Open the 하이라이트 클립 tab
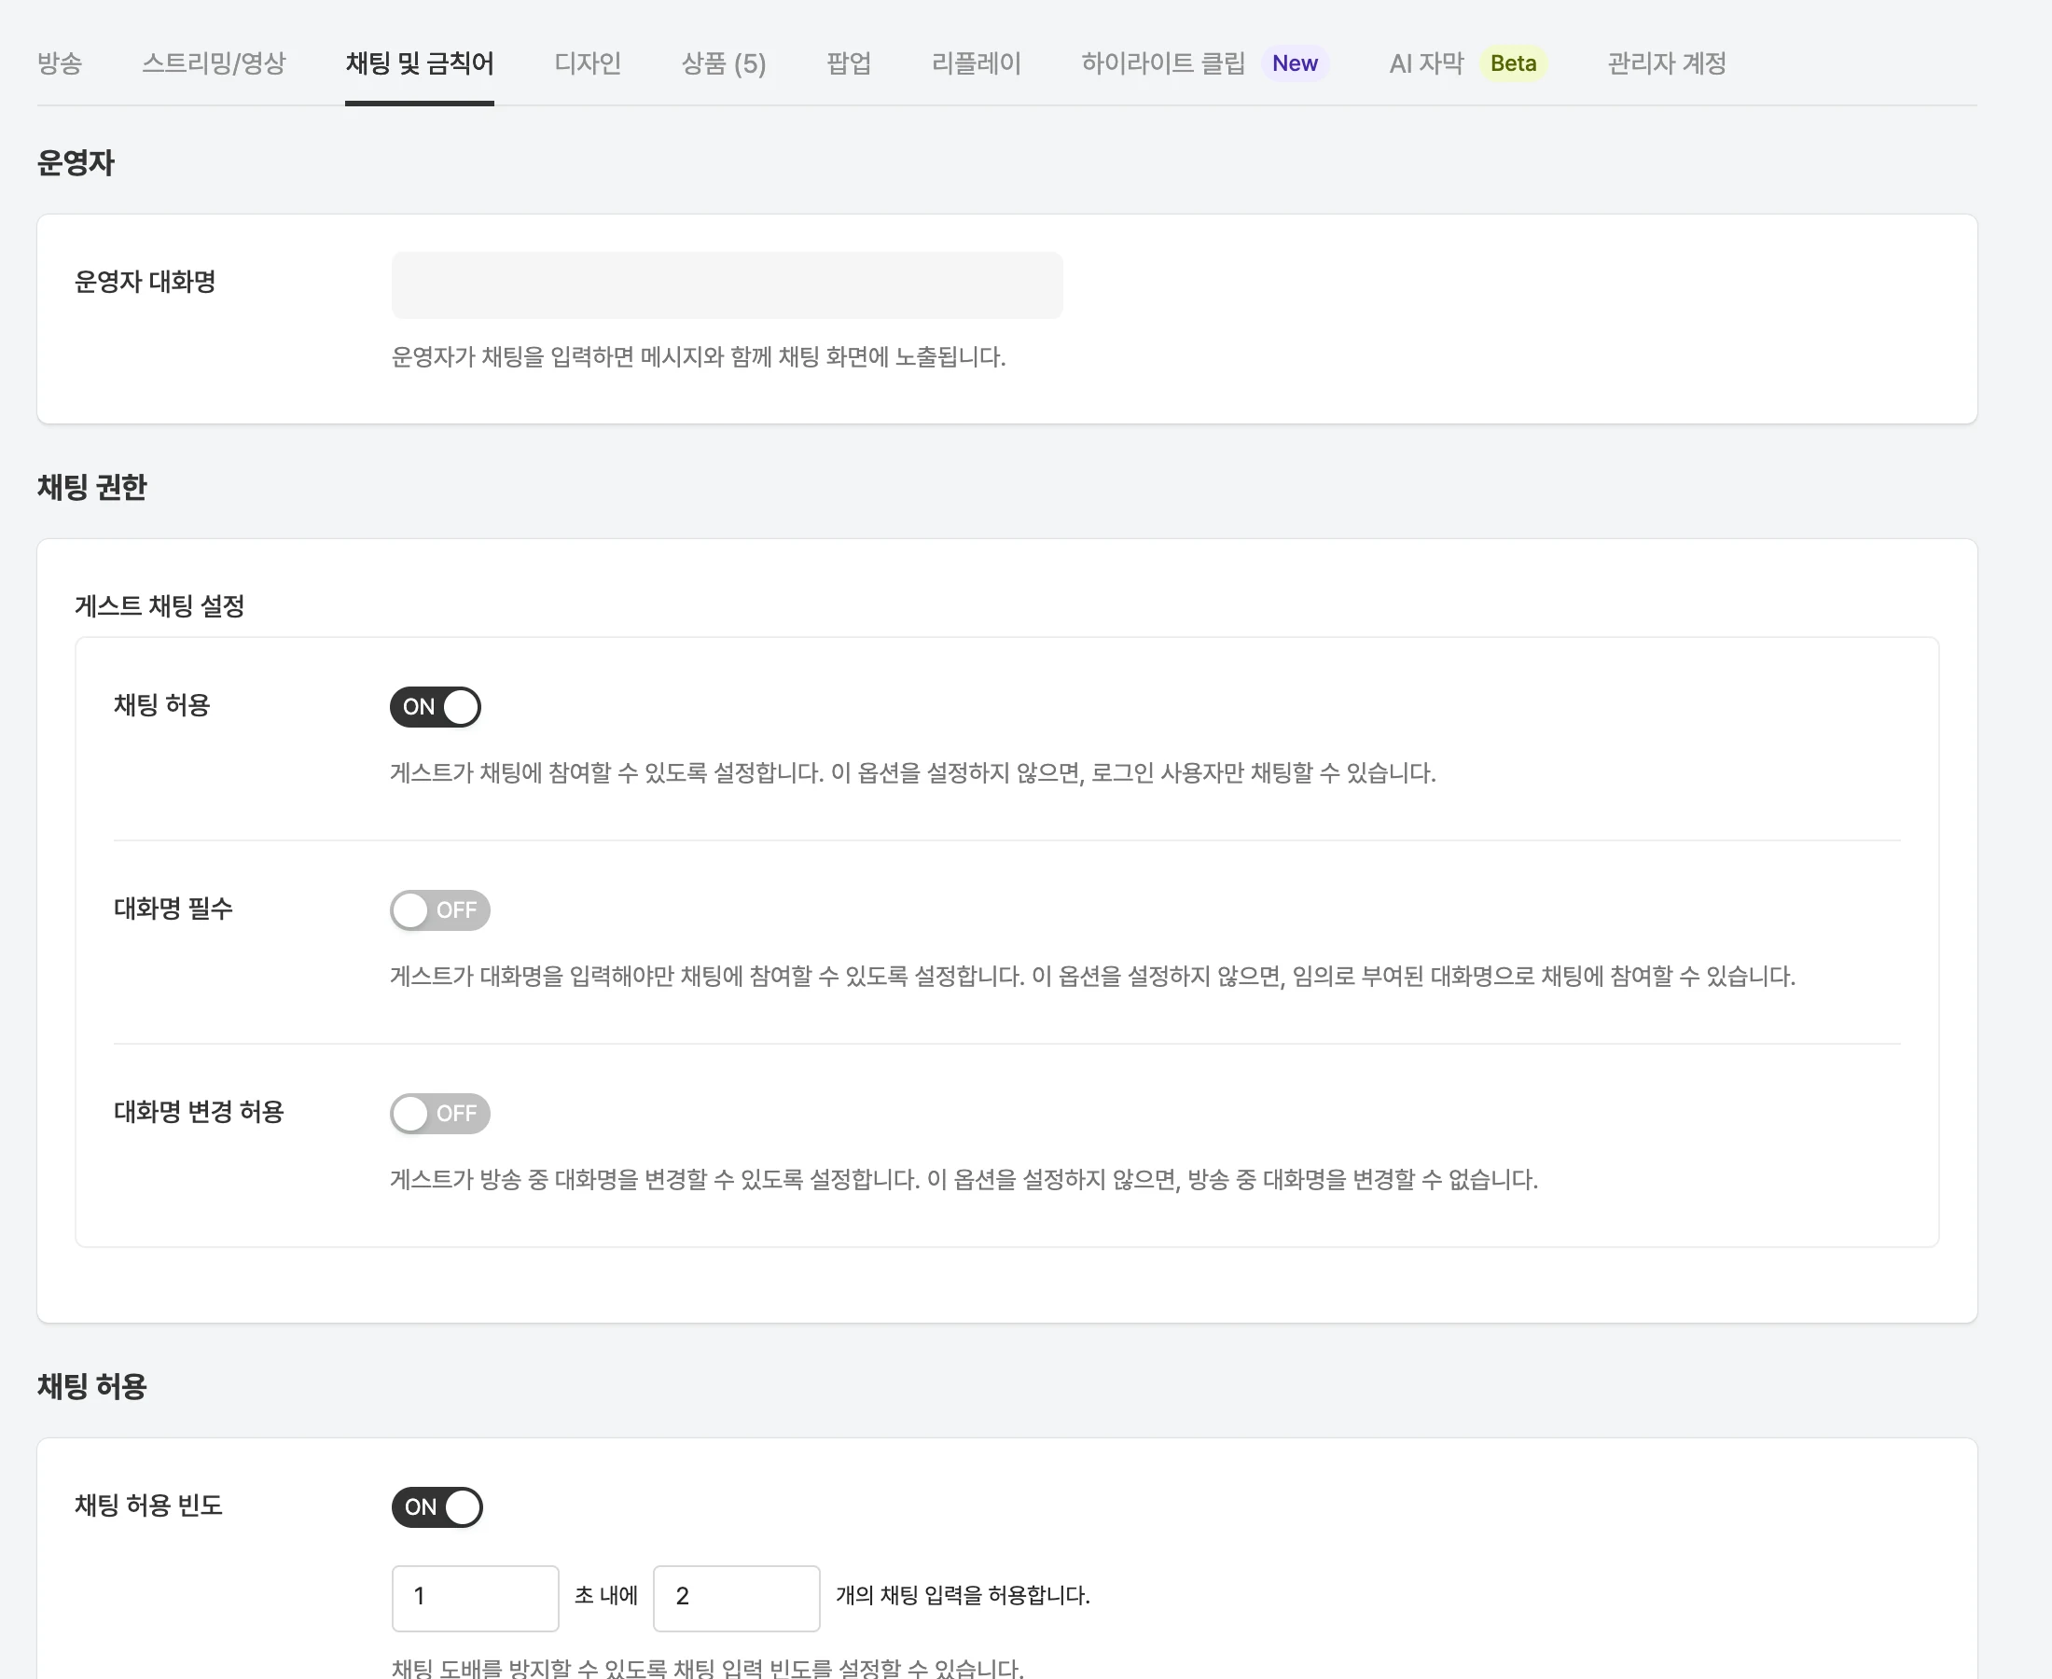The height and width of the screenshot is (1679, 2052). (x=1163, y=63)
